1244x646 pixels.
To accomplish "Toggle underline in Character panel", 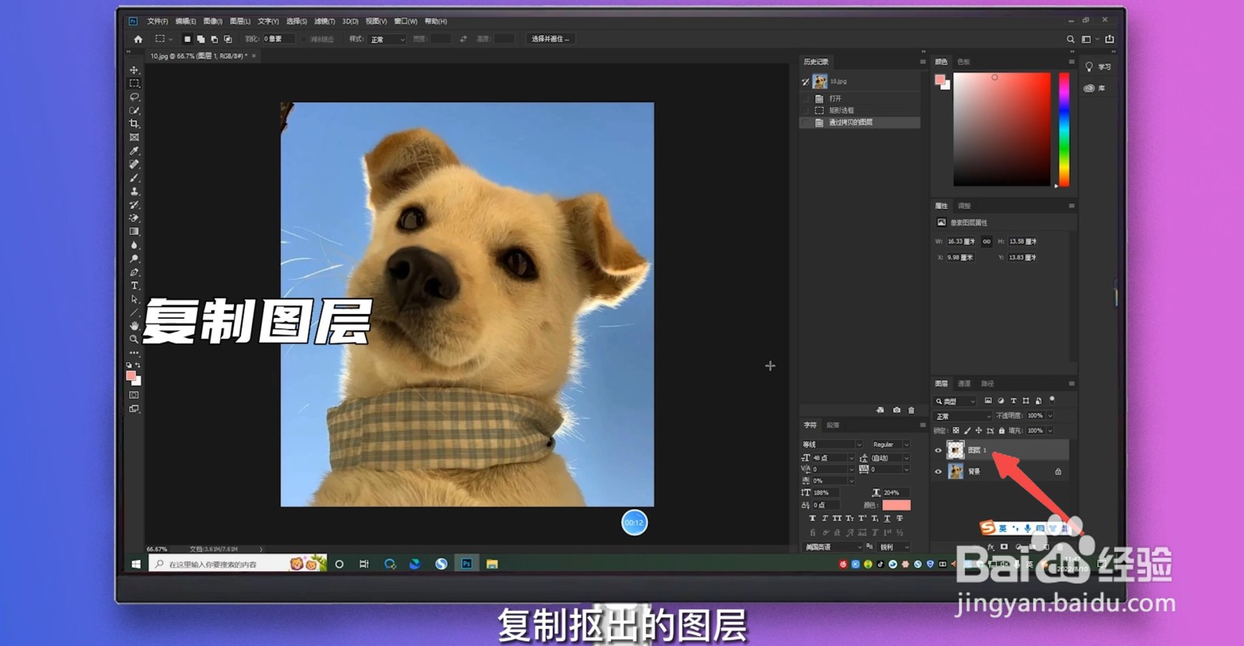I will (887, 519).
